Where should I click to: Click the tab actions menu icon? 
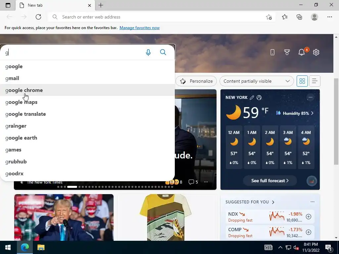pos(8,5)
